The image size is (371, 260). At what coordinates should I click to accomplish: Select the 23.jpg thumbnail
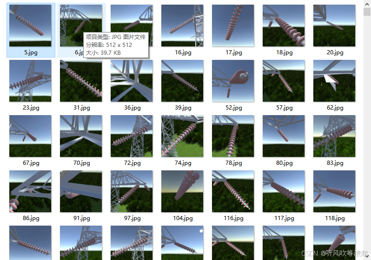tap(30, 81)
